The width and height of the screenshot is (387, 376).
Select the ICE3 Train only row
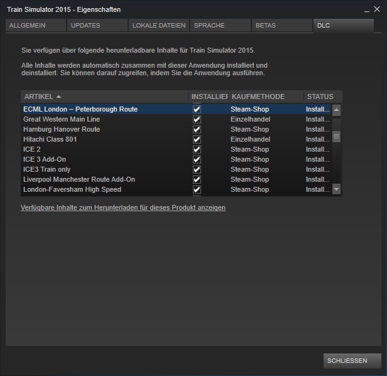(176, 169)
